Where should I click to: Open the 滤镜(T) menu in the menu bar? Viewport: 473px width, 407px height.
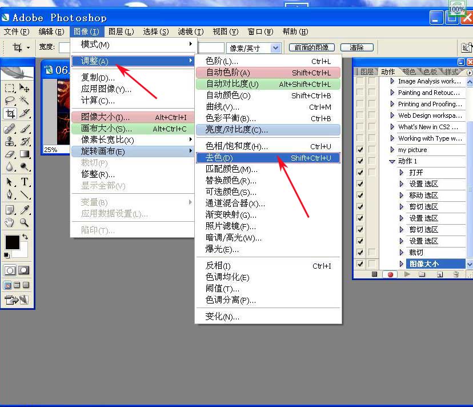(x=191, y=31)
